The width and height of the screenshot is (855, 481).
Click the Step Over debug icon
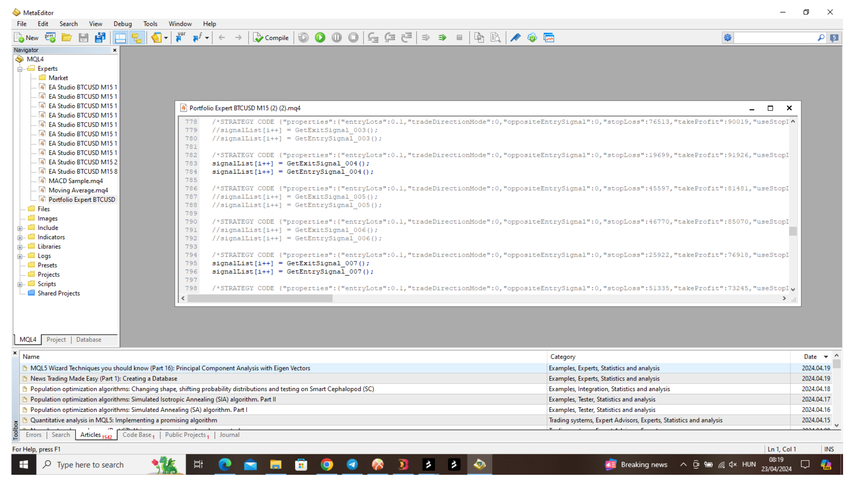point(390,38)
